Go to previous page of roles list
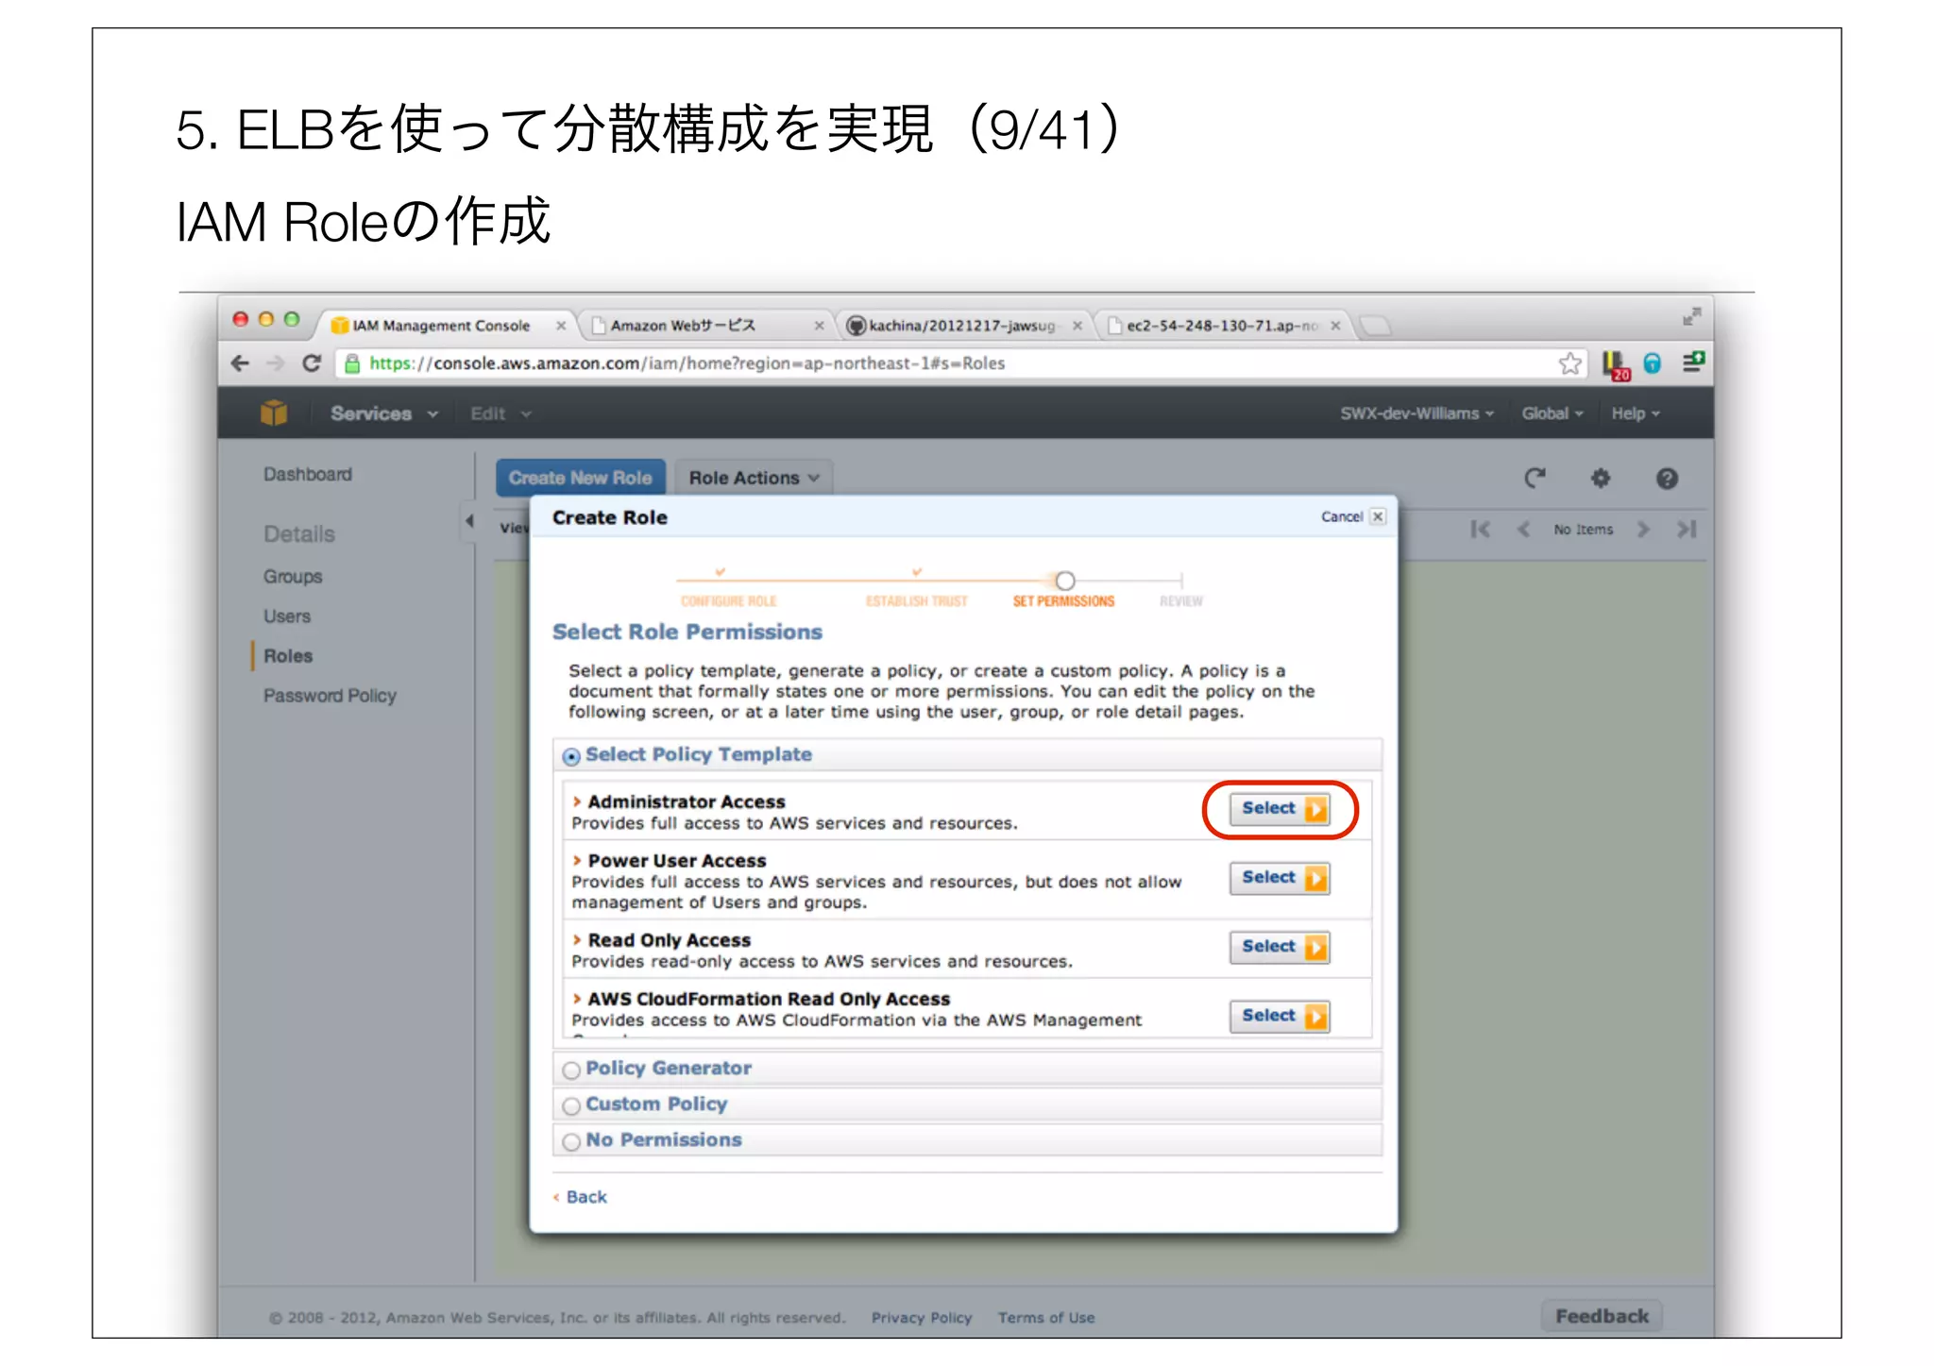The width and height of the screenshot is (1934, 1366). click(1523, 530)
